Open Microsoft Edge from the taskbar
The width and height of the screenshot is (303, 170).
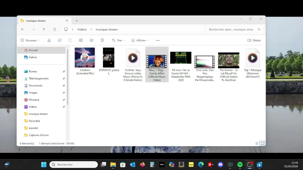tap(201, 165)
